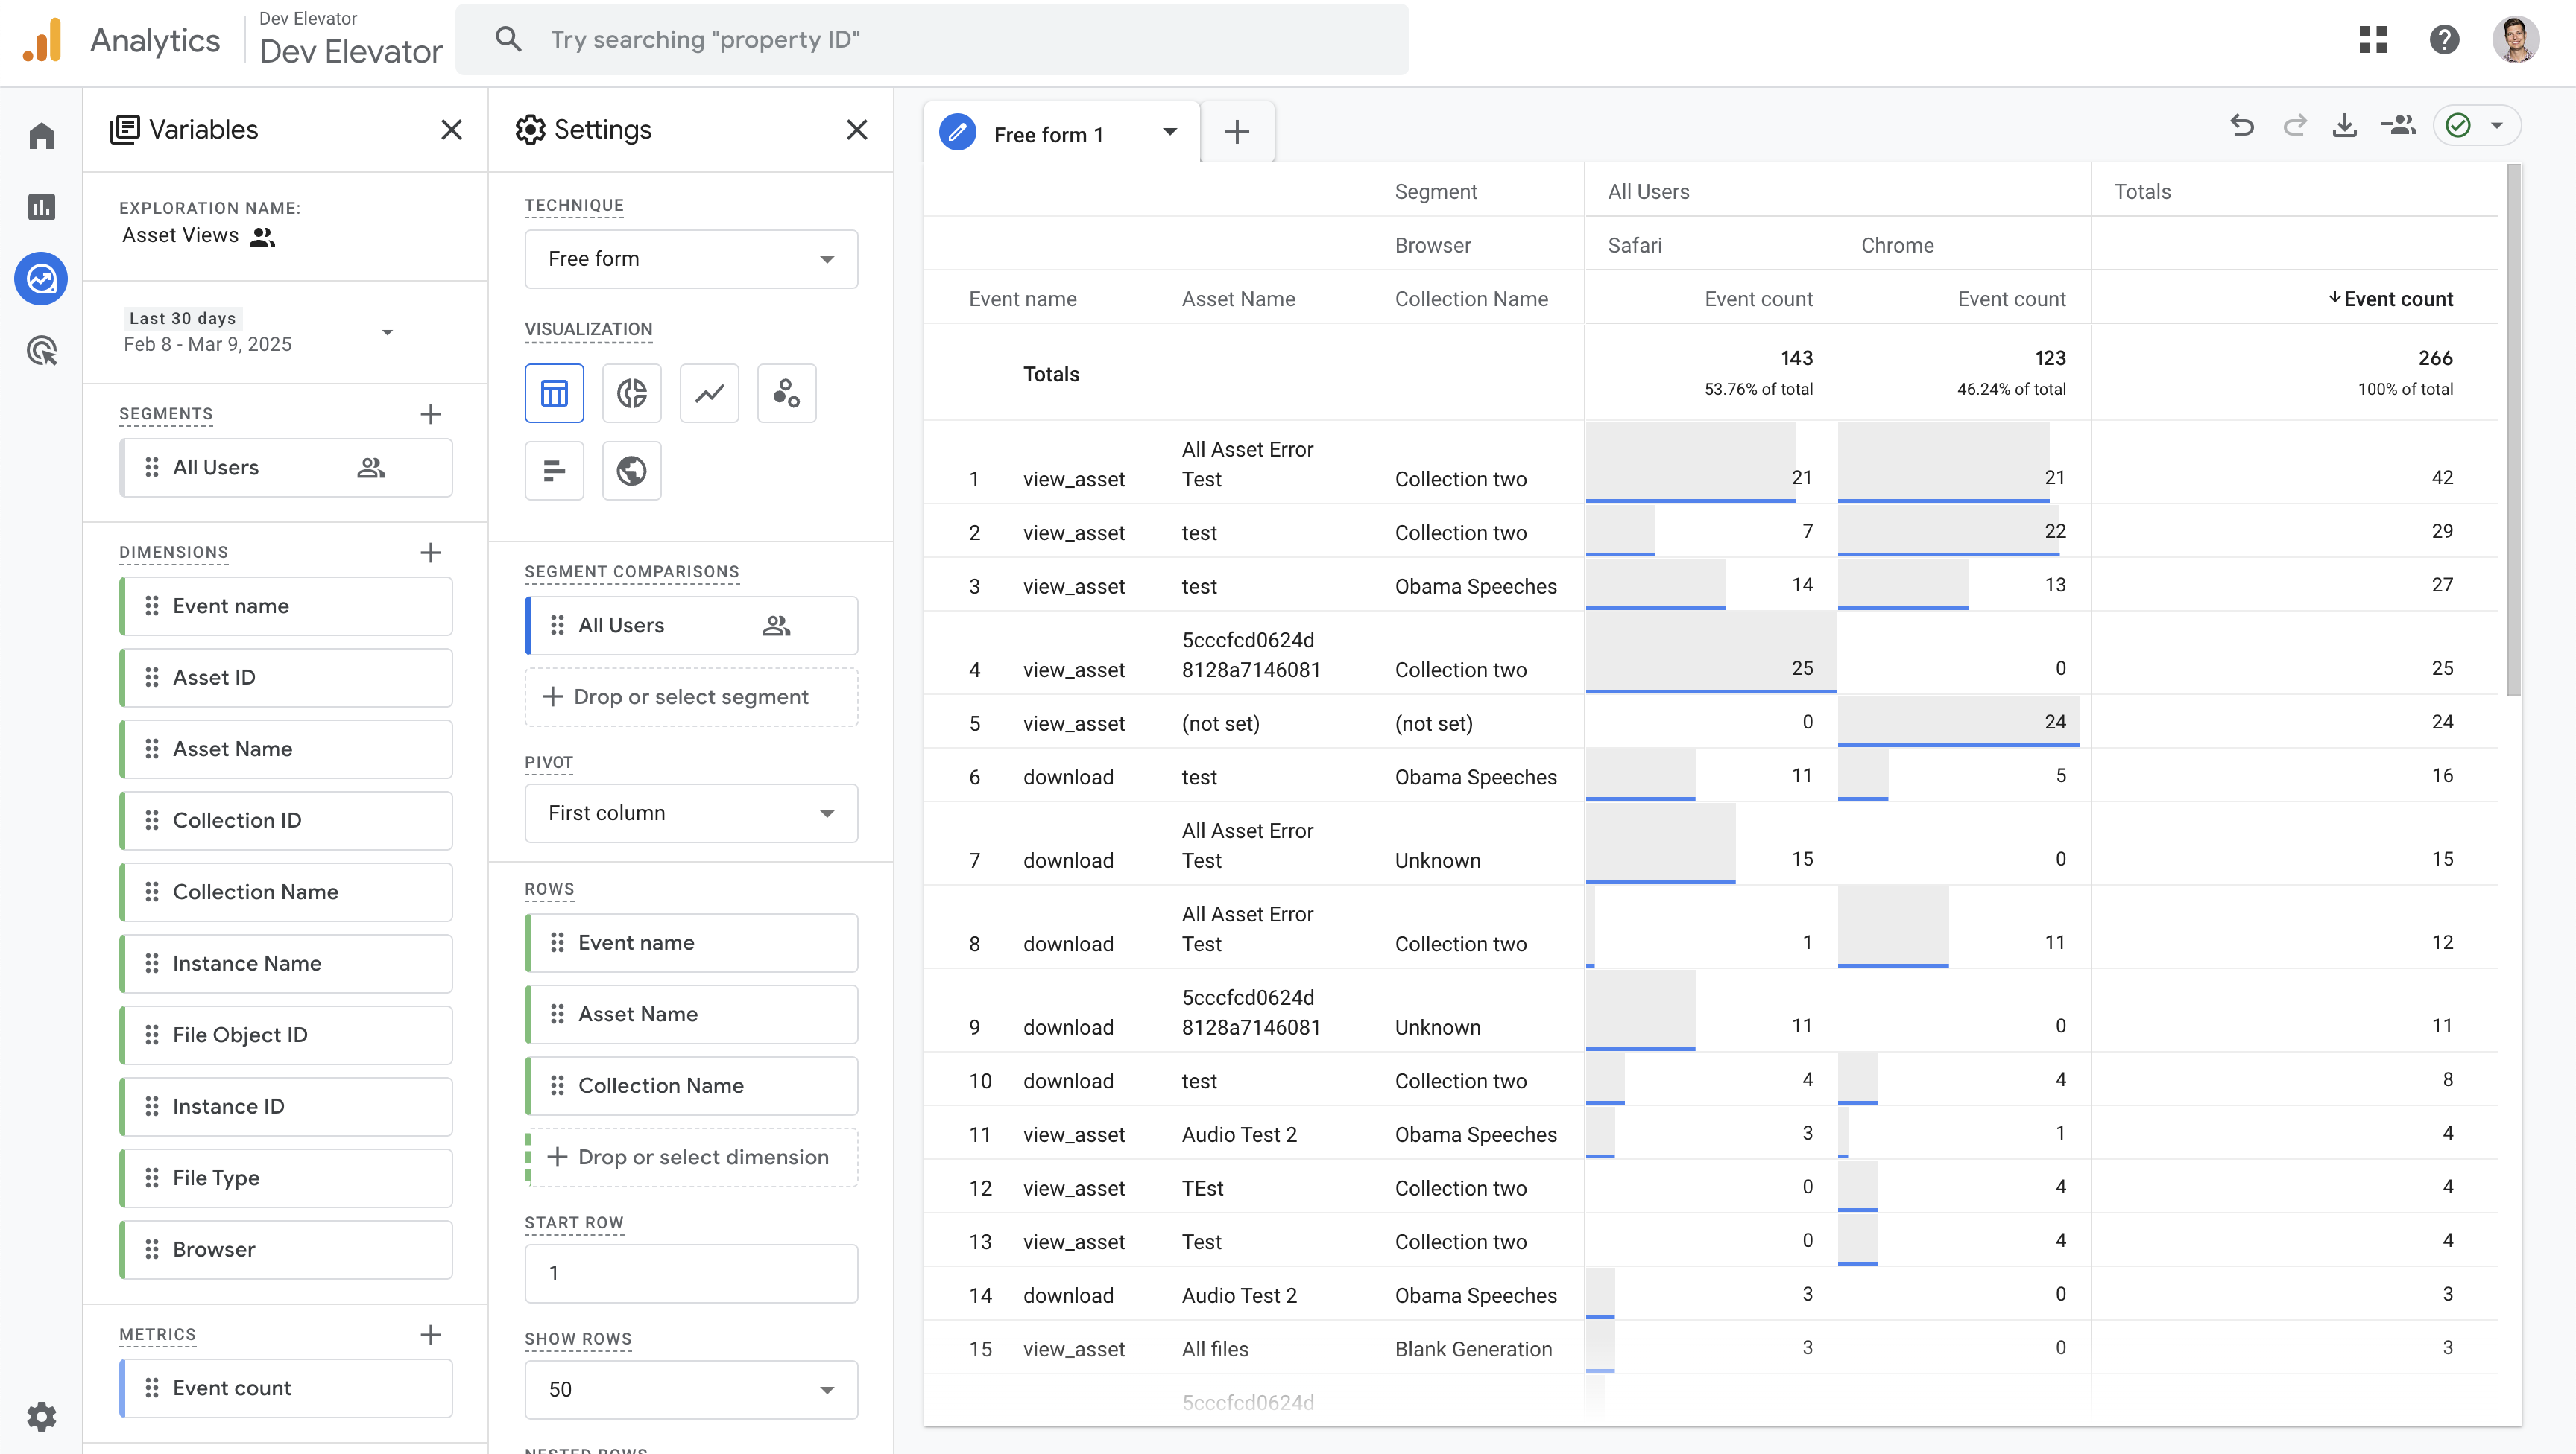2576x1454 pixels.
Task: Sort by Totals Event count column header
Action: coord(2390,299)
